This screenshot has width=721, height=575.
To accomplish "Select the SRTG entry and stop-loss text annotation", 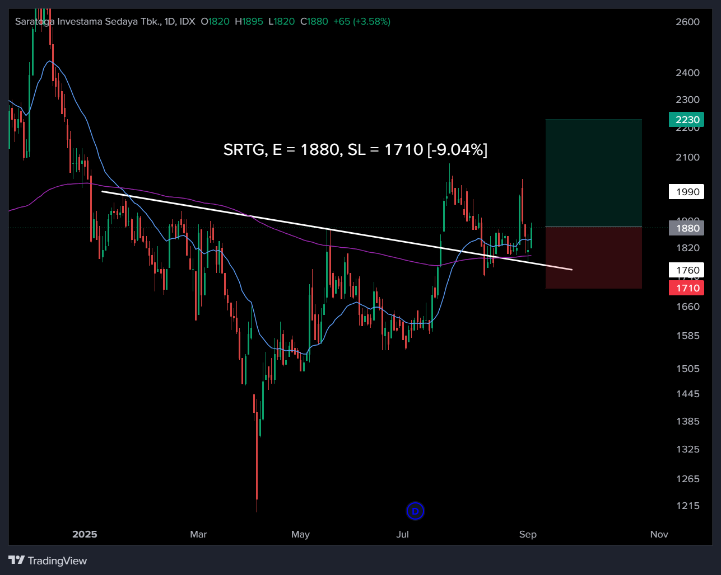I will pyautogui.click(x=355, y=150).
